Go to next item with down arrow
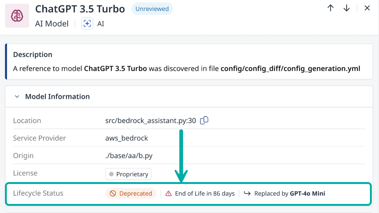The height and width of the screenshot is (213, 379). pos(347,8)
